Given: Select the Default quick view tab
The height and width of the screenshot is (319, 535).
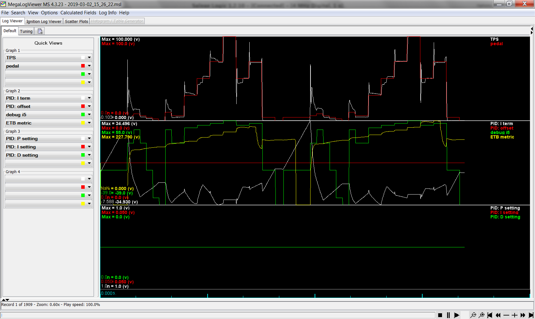Looking at the screenshot, I should click(x=10, y=31).
